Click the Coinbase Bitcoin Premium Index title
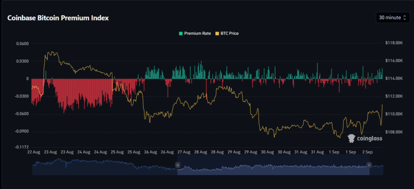Image resolution: width=414 pixels, height=189 pixels. tap(58, 18)
